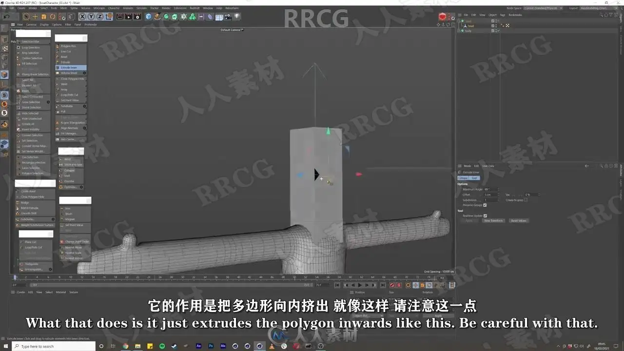The height and width of the screenshot is (351, 624).
Task: Open the MoGraph menu
Action: pyautogui.click(x=99, y=8)
